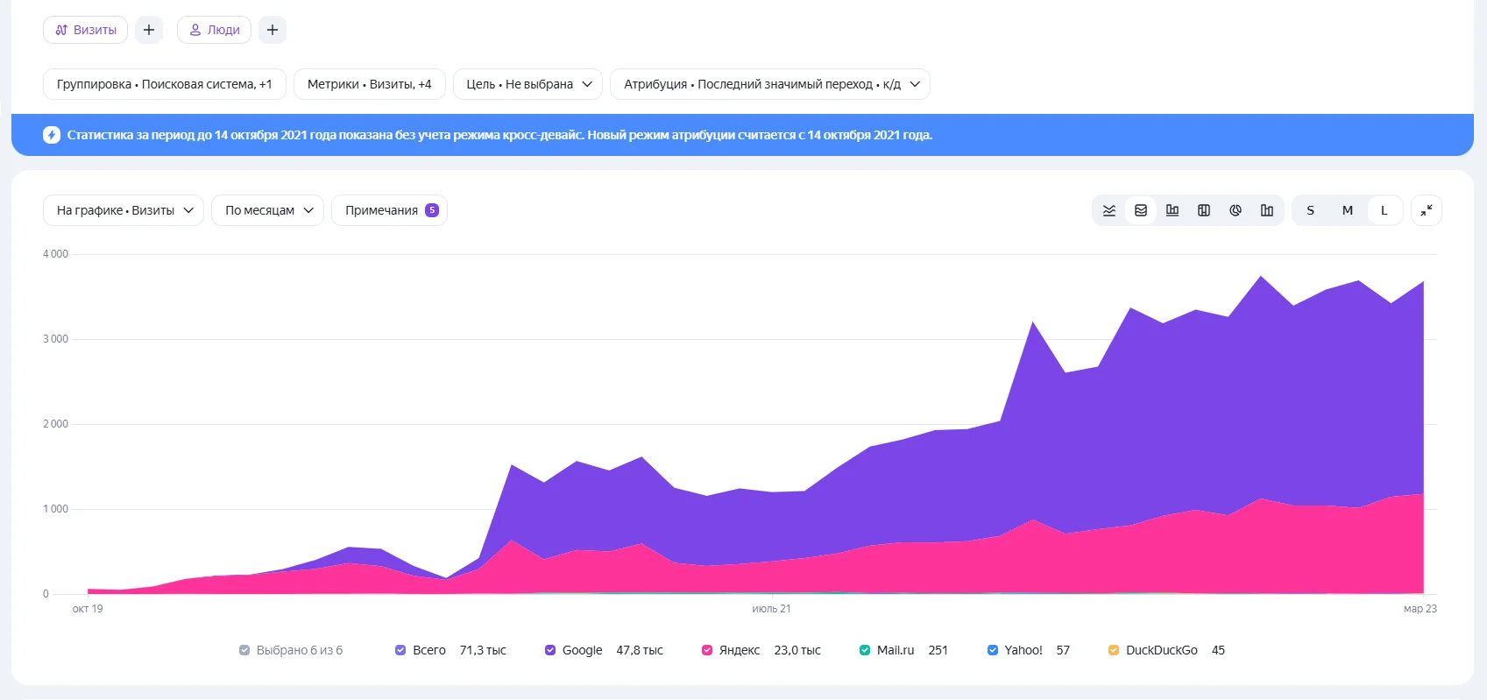The height and width of the screenshot is (700, 1487).
Task: Uncheck the Google series checkbox
Action: 550,650
